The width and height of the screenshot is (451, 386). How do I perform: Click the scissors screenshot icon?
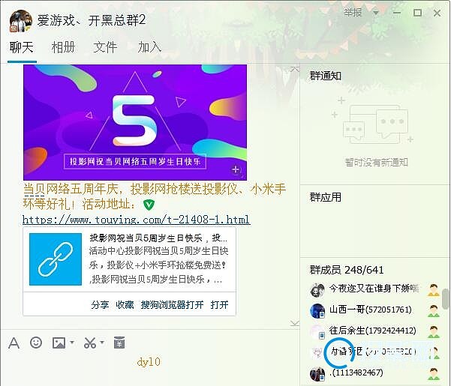90,343
